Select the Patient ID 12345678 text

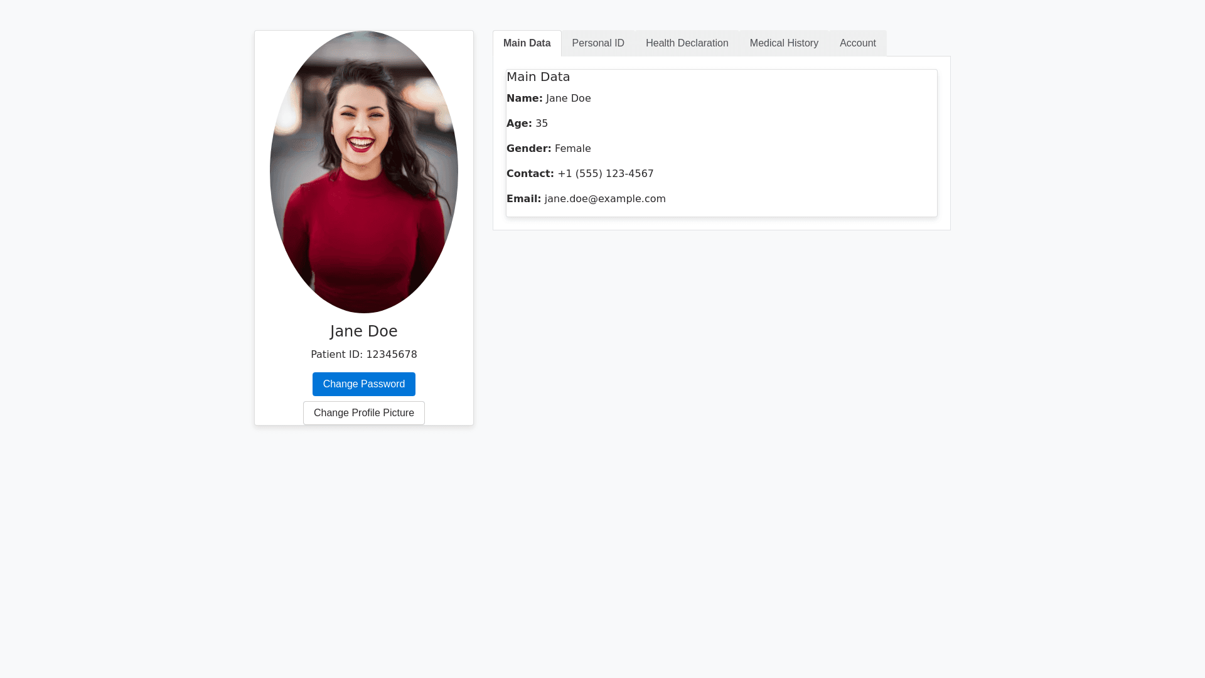[x=363, y=355]
